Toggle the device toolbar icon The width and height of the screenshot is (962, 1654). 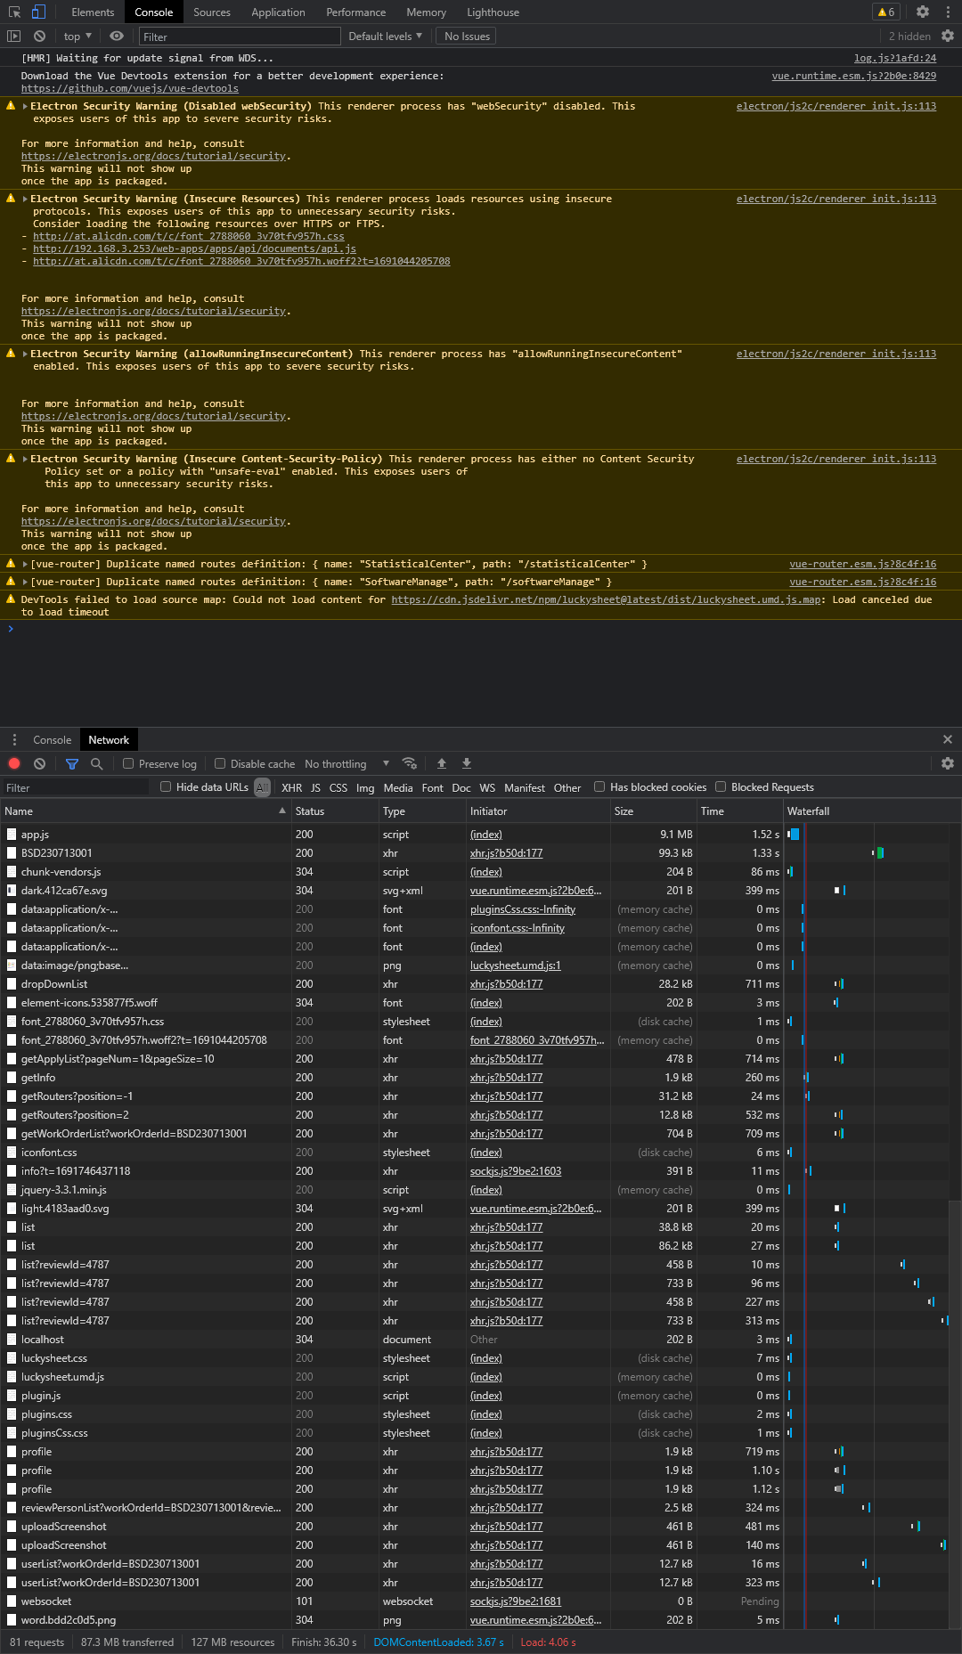point(38,12)
